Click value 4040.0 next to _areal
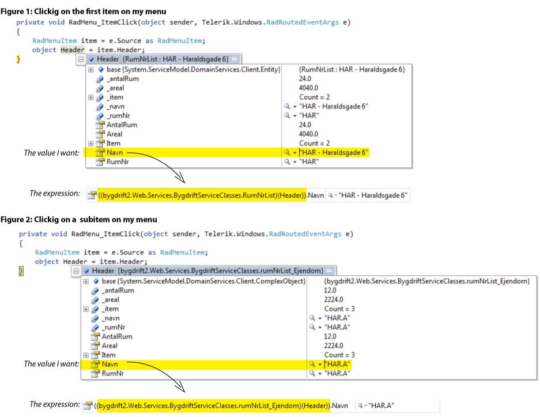The width and height of the screenshot is (540, 417). [x=308, y=88]
